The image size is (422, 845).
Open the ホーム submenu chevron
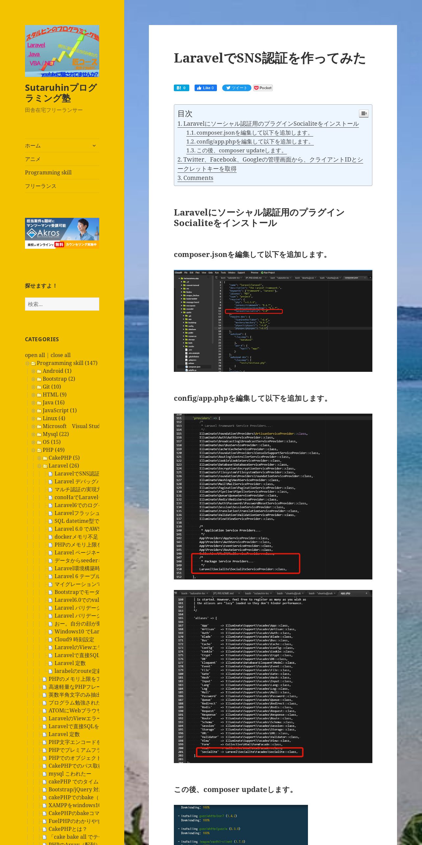pyautogui.click(x=94, y=145)
